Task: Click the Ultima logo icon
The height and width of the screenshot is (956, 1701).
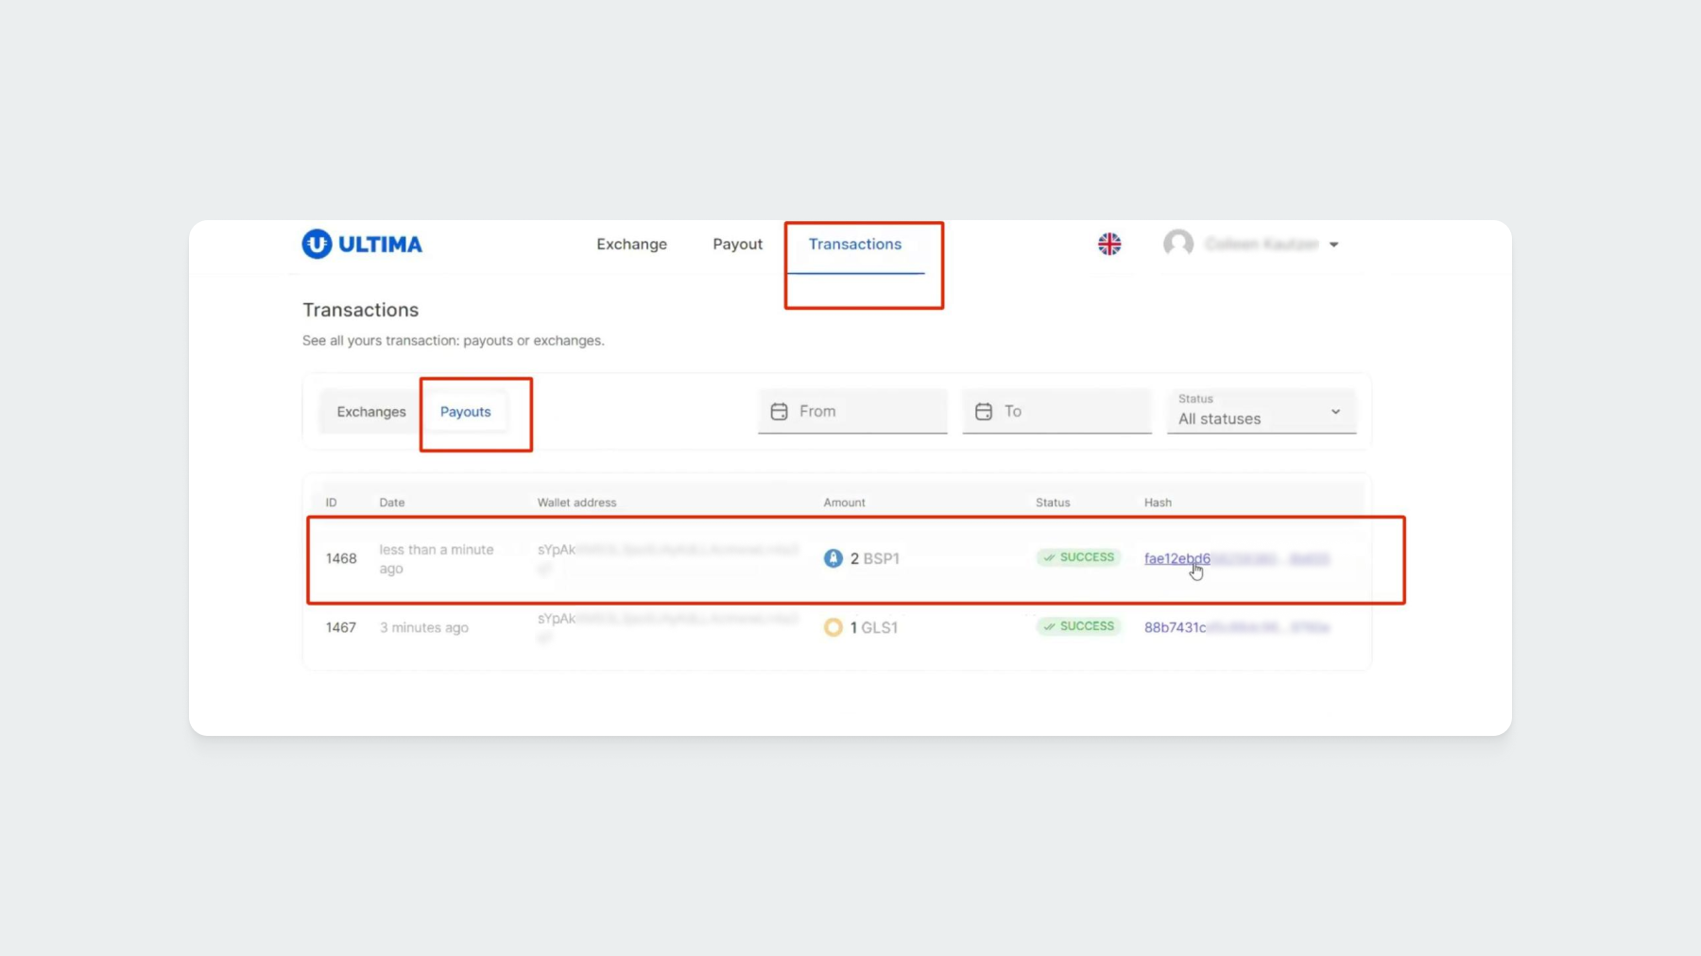Action: 317,244
